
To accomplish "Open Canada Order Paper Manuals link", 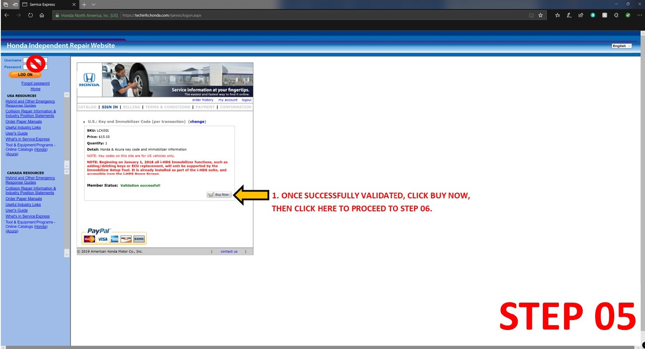I will [x=24, y=199].
